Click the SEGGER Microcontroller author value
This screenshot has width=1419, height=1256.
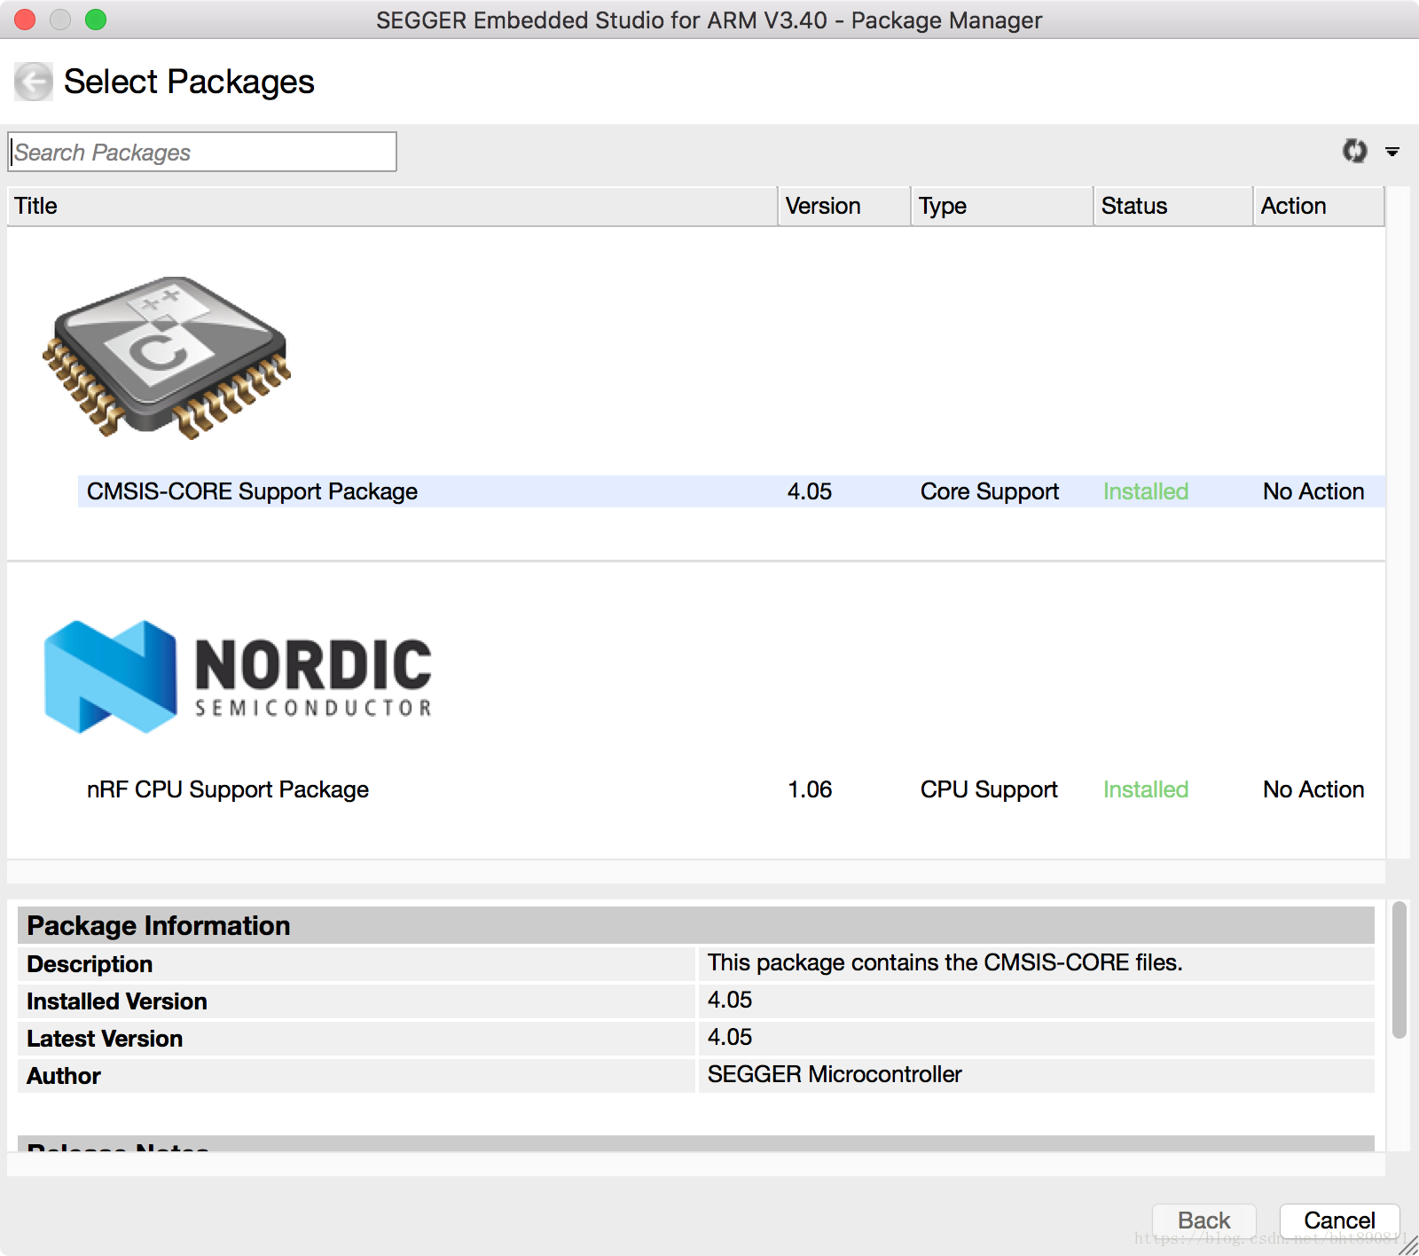tap(835, 1074)
